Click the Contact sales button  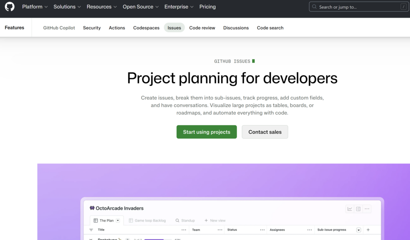[265, 132]
